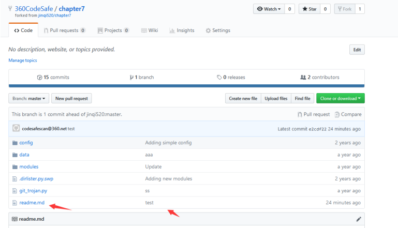The height and width of the screenshot is (228, 398).
Task: Open the Wiki tab
Action: click(x=150, y=31)
